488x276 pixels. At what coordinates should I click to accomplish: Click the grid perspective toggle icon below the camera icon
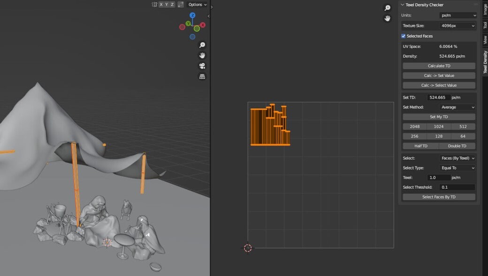pyautogui.click(x=202, y=76)
